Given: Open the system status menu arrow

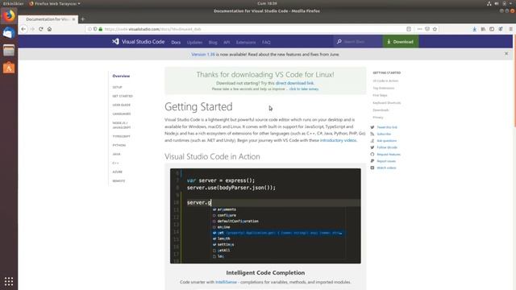Looking at the screenshot, I should pos(510,3).
